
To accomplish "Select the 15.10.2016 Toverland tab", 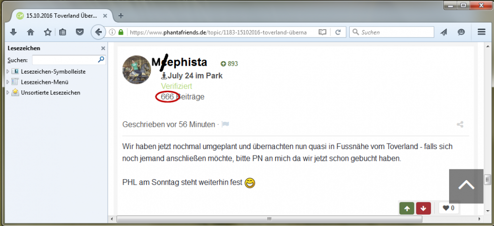I will 61,16.
